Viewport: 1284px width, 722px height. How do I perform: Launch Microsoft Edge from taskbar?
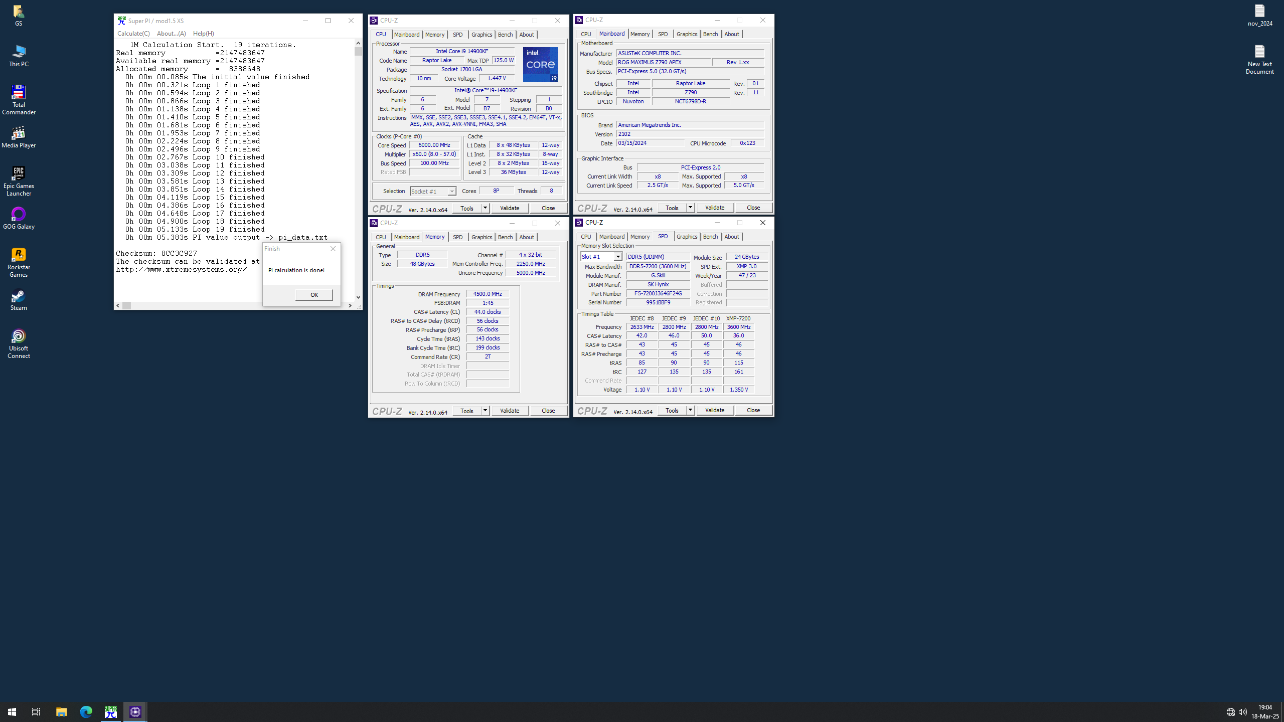pyautogui.click(x=86, y=711)
